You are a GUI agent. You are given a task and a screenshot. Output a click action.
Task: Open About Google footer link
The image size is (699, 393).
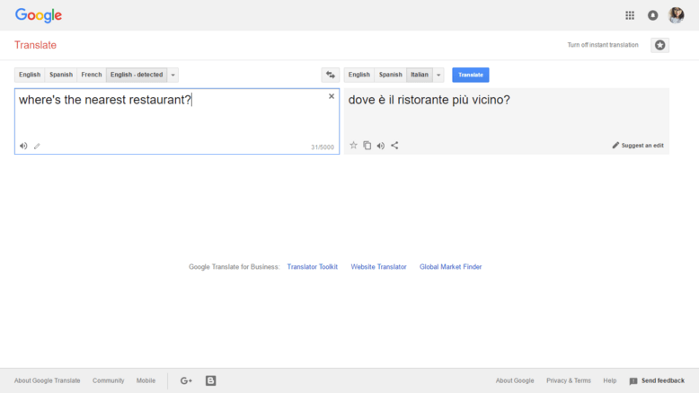click(x=515, y=380)
